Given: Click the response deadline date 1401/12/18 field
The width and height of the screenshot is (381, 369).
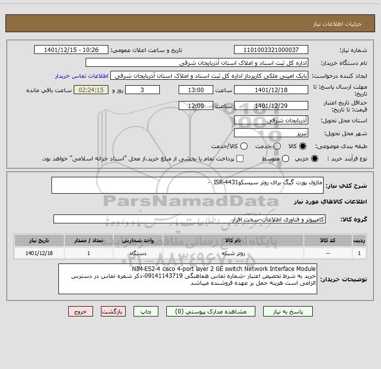Looking at the screenshot, I should pos(271,90).
